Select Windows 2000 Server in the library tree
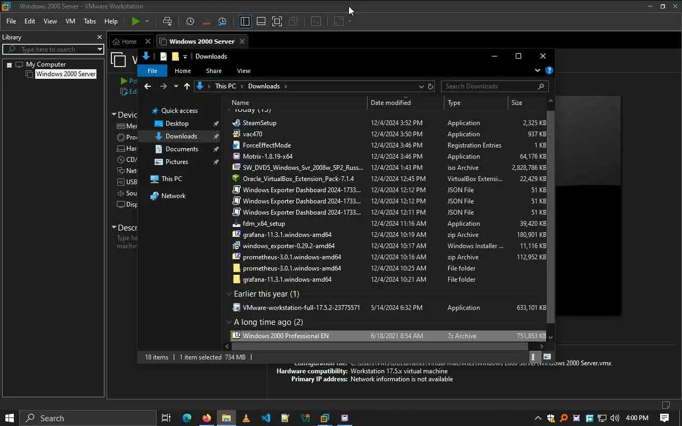Viewport: 682px width, 426px height. click(x=66, y=74)
